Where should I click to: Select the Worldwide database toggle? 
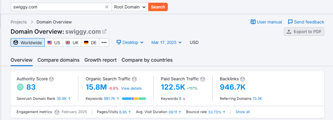(28, 42)
